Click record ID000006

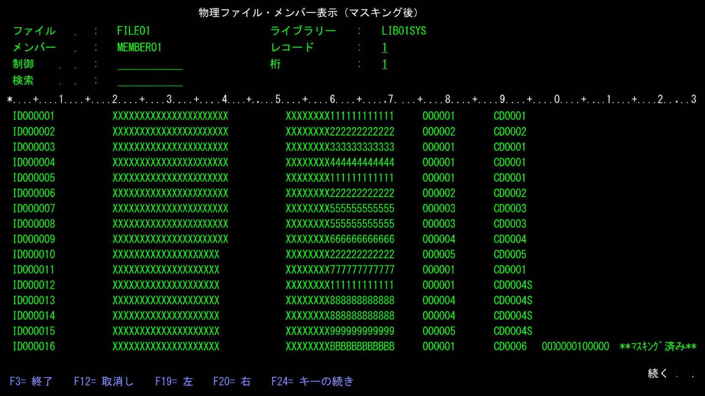(x=34, y=194)
